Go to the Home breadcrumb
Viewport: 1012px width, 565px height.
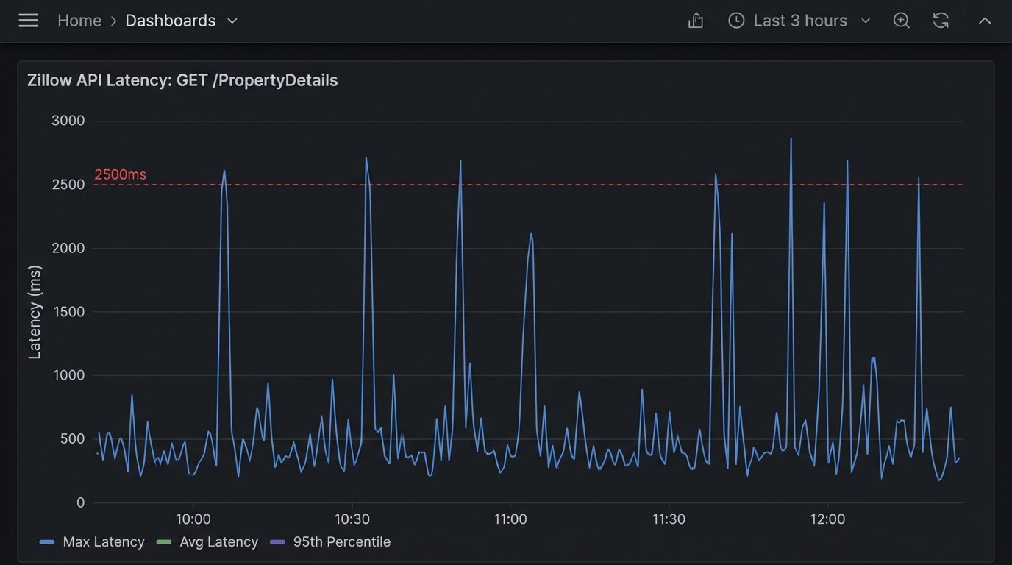point(79,21)
